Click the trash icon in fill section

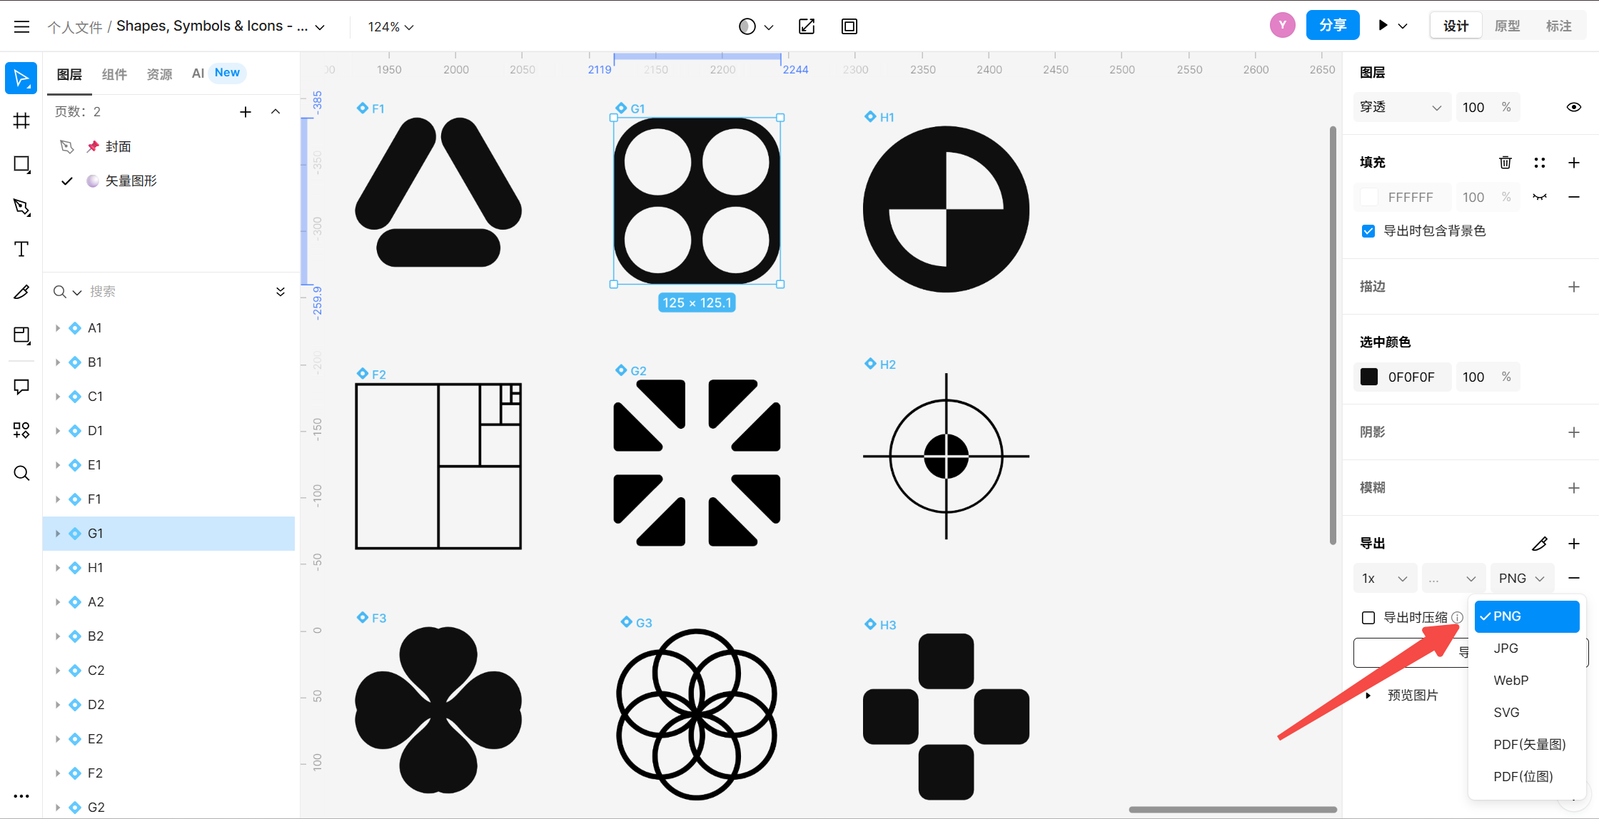[1505, 163]
